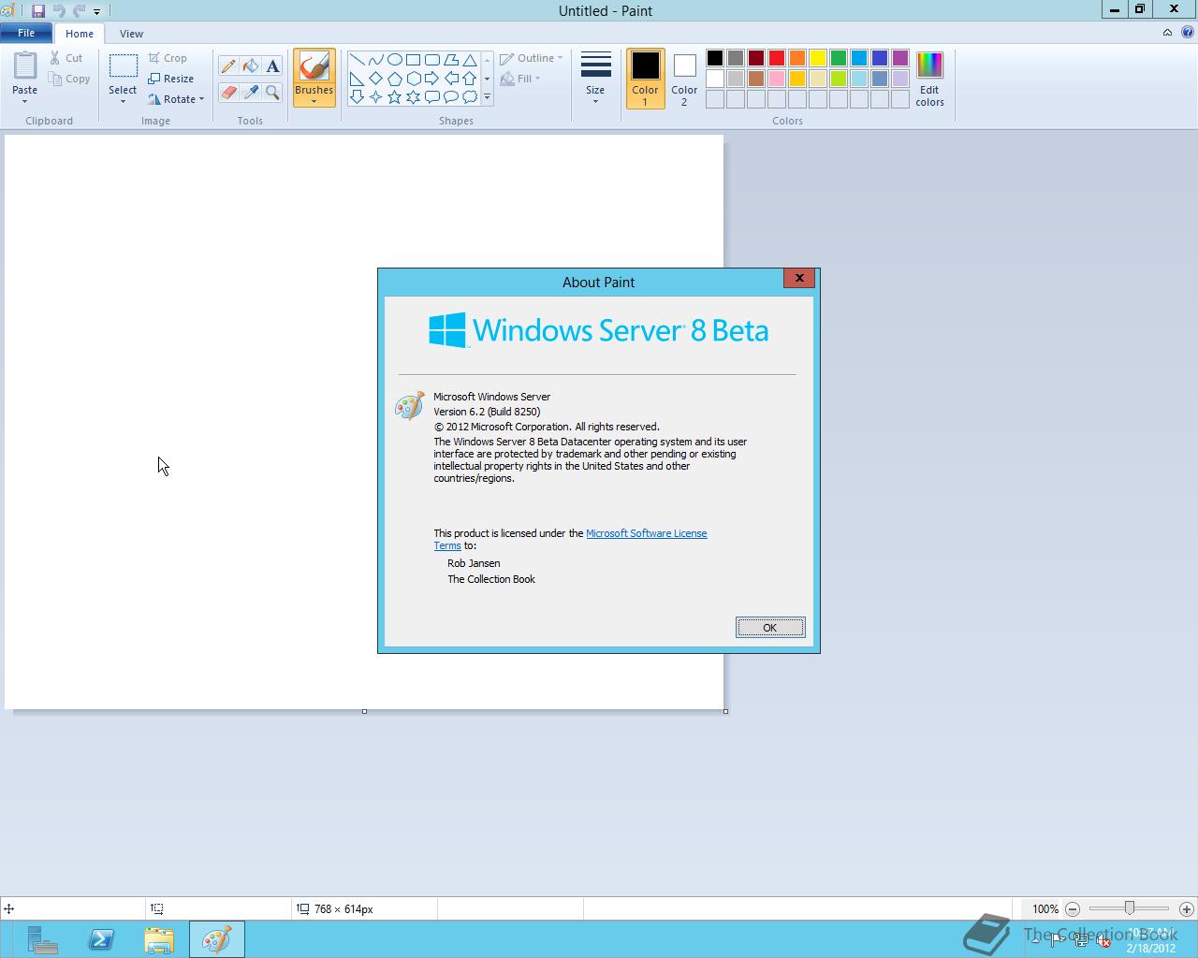The width and height of the screenshot is (1198, 958).
Task: Expand the Shapes gallery more arrow
Action: [x=487, y=97]
